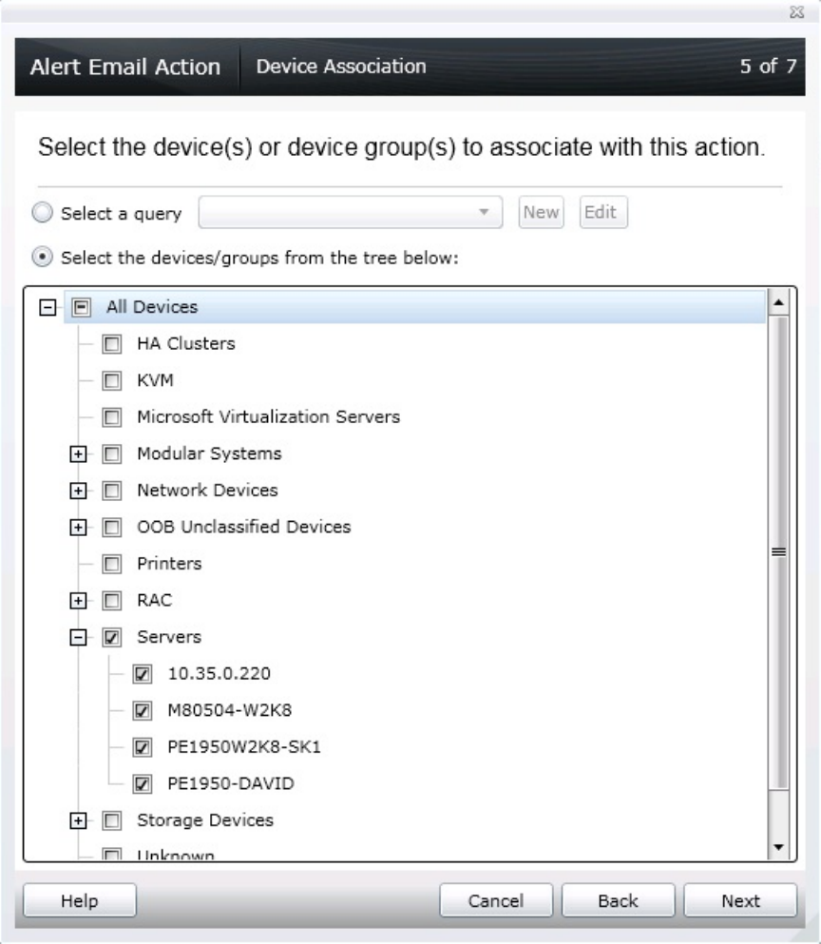Check the Storage Devices checkbox
This screenshot has height=944, width=821.
pos(111,820)
